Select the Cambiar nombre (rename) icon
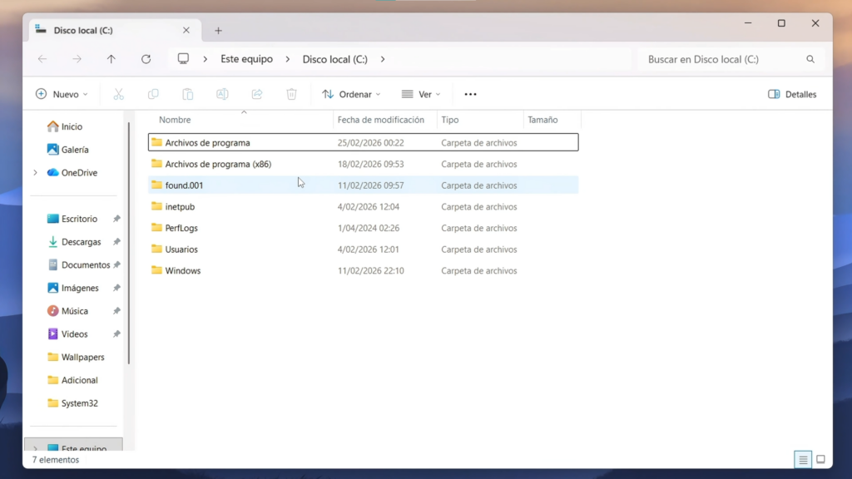 222,94
